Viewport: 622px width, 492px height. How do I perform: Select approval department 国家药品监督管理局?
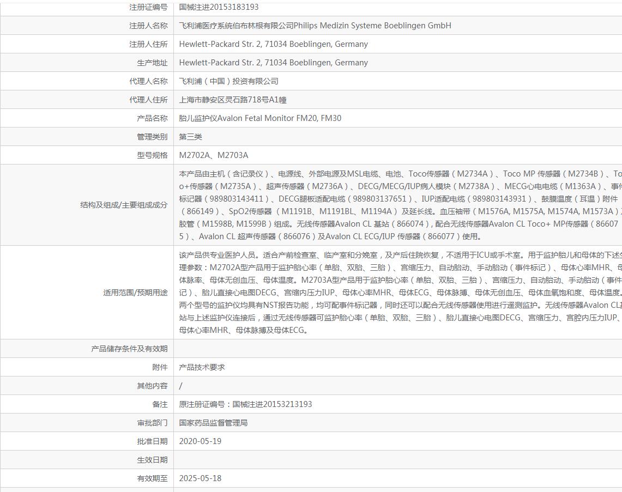[213, 423]
